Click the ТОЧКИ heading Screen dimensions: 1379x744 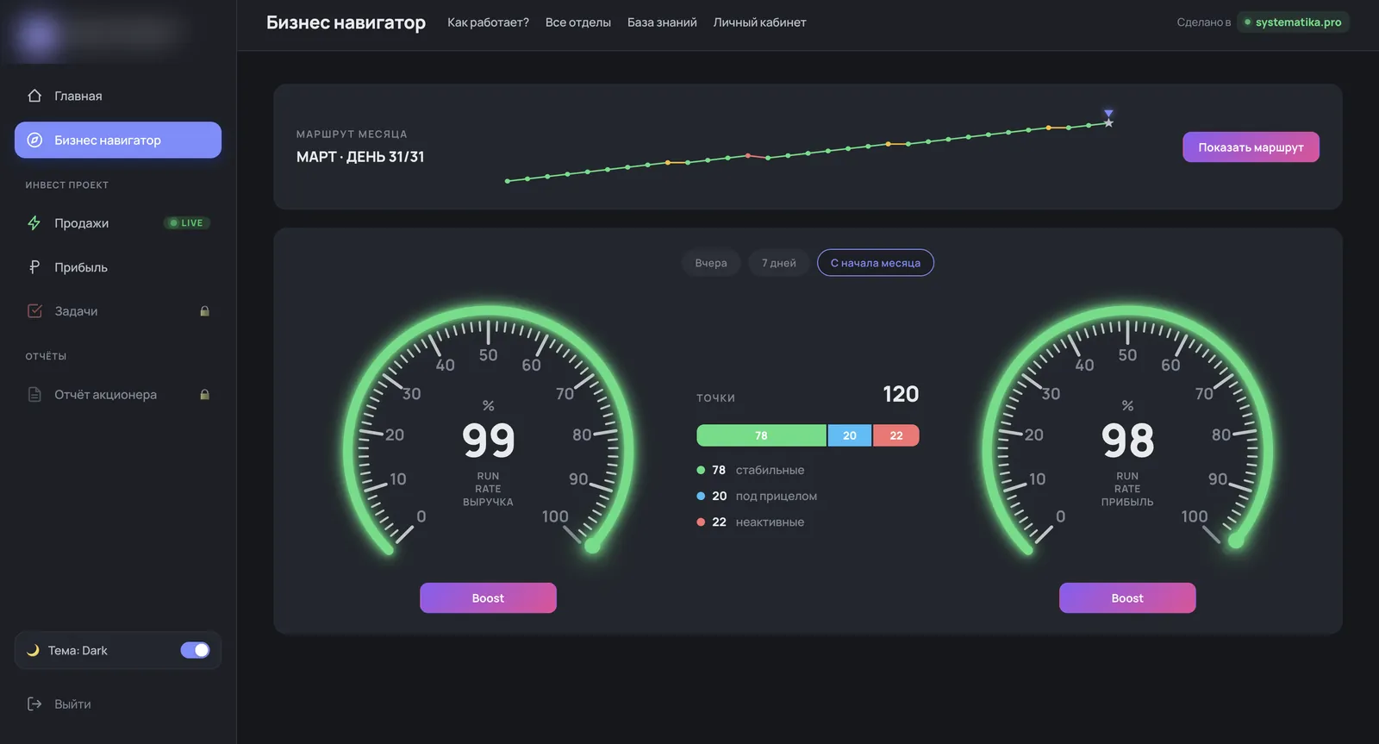[x=715, y=397]
